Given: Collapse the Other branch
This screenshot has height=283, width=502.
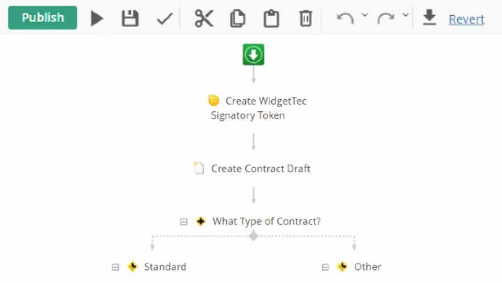Looking at the screenshot, I should (325, 267).
